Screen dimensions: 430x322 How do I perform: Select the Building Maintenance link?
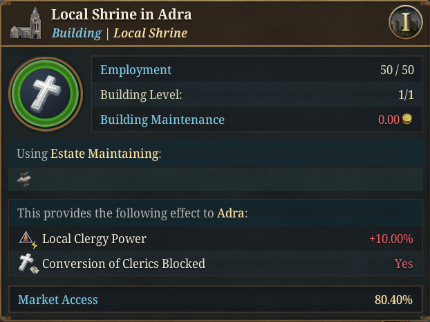(x=162, y=119)
